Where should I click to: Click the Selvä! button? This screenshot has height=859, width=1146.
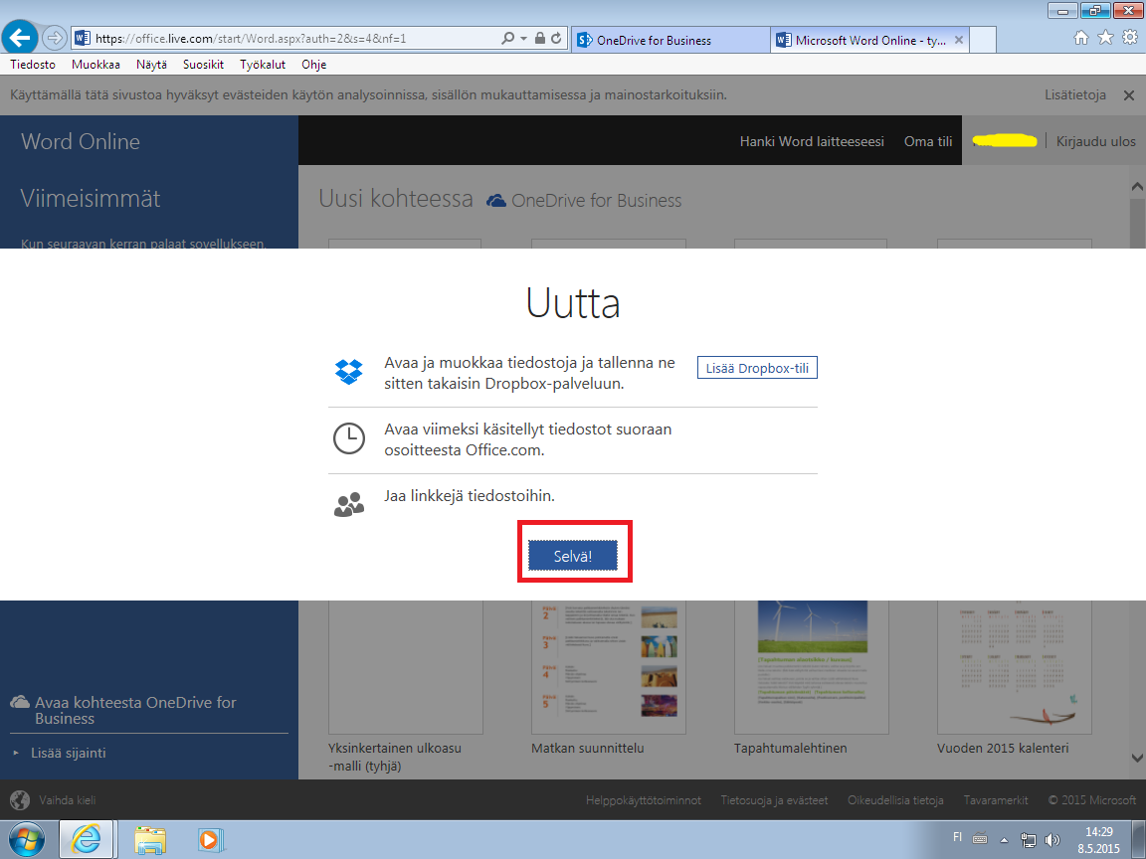(573, 556)
